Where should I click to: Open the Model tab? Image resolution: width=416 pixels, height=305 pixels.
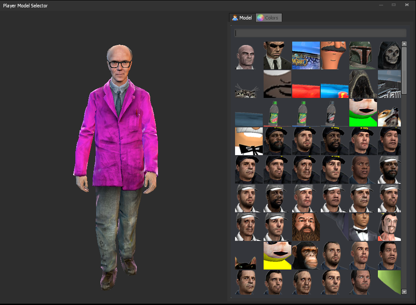pos(242,18)
